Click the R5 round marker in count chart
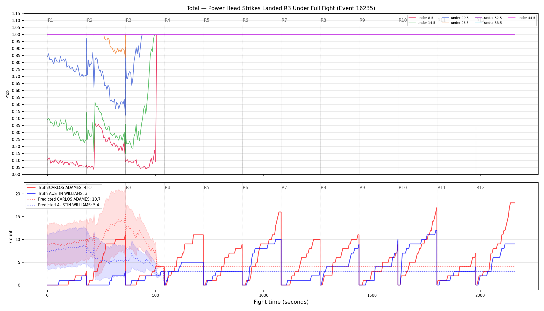Image resolution: width=544 pixels, height=311 pixels. [x=206, y=188]
